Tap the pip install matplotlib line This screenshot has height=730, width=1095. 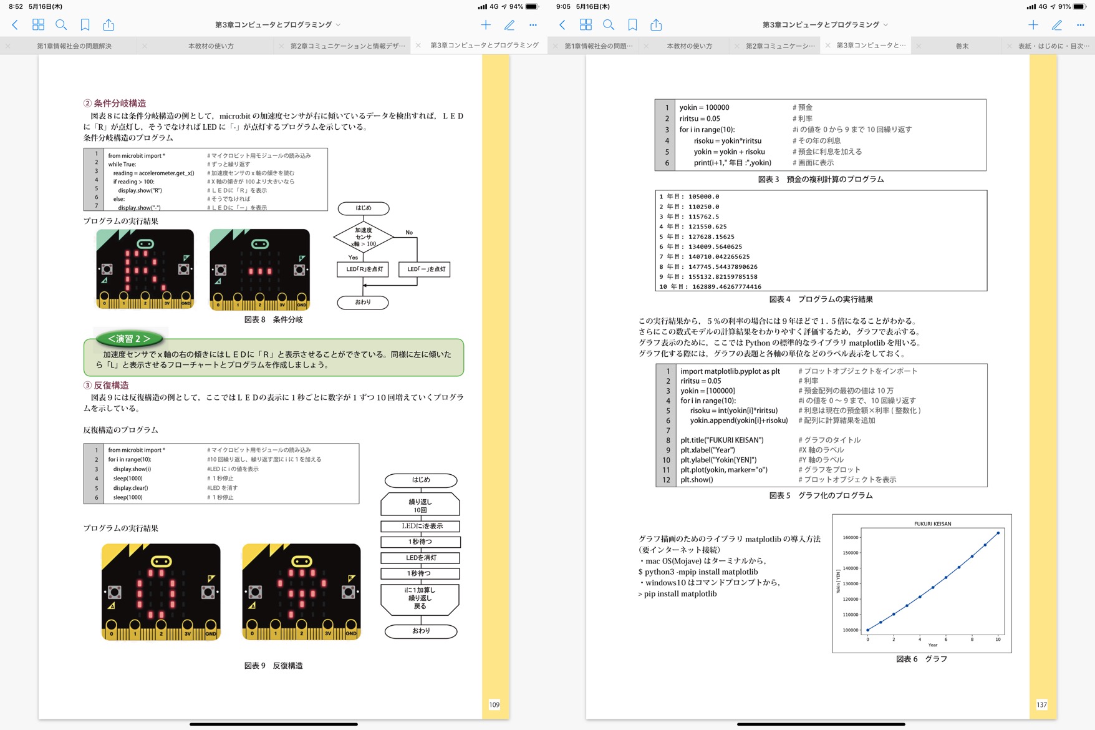(677, 594)
